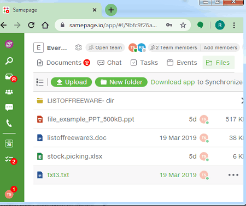Screen dimensions: 246x206
Task: Open the listoffreeware3.doc file
Action: pyautogui.click(x=77, y=138)
